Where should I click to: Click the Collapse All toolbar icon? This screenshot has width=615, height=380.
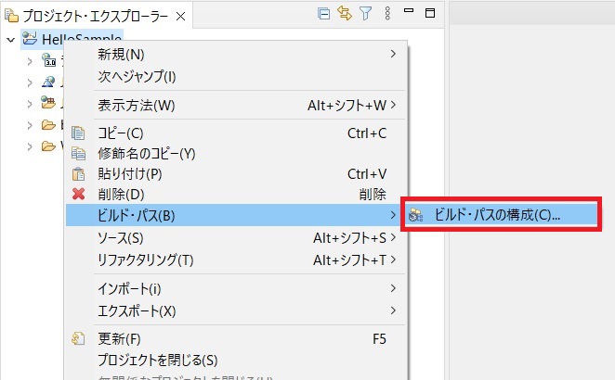(x=323, y=14)
